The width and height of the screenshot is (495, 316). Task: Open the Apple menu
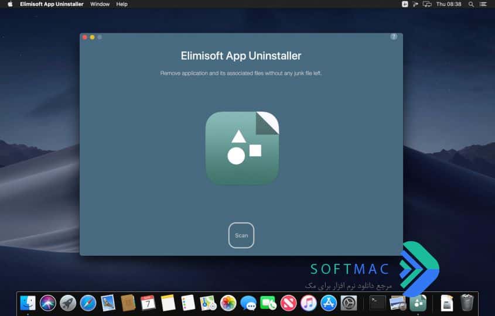(x=10, y=4)
